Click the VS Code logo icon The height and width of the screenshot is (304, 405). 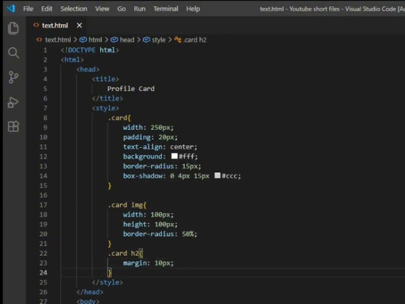click(11, 8)
